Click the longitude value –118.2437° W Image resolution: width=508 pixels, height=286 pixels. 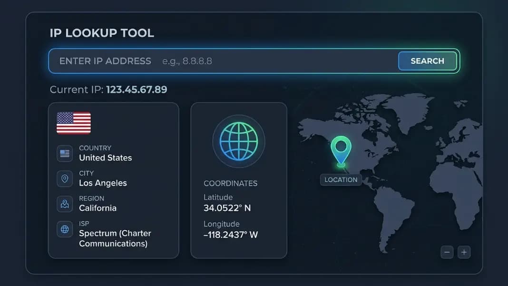[x=231, y=235]
